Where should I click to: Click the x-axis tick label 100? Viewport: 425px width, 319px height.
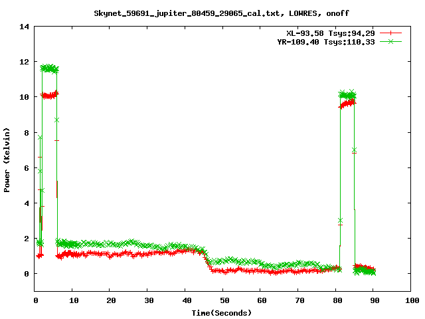pyautogui.click(x=412, y=300)
